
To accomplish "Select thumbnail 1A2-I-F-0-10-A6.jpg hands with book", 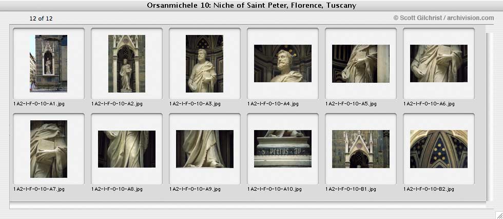I will point(438,63).
